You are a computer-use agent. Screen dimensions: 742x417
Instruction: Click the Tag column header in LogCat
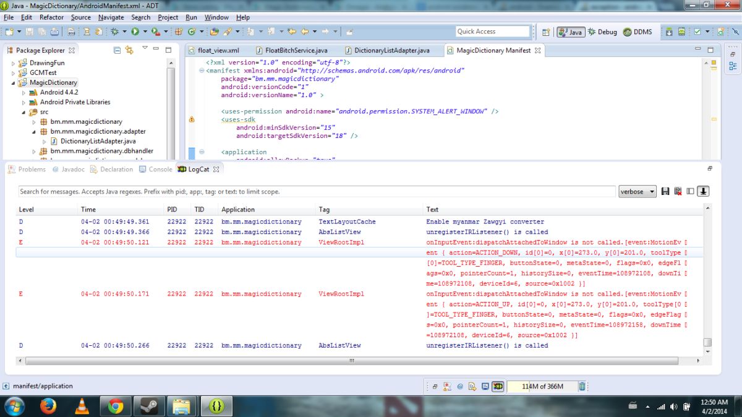324,210
